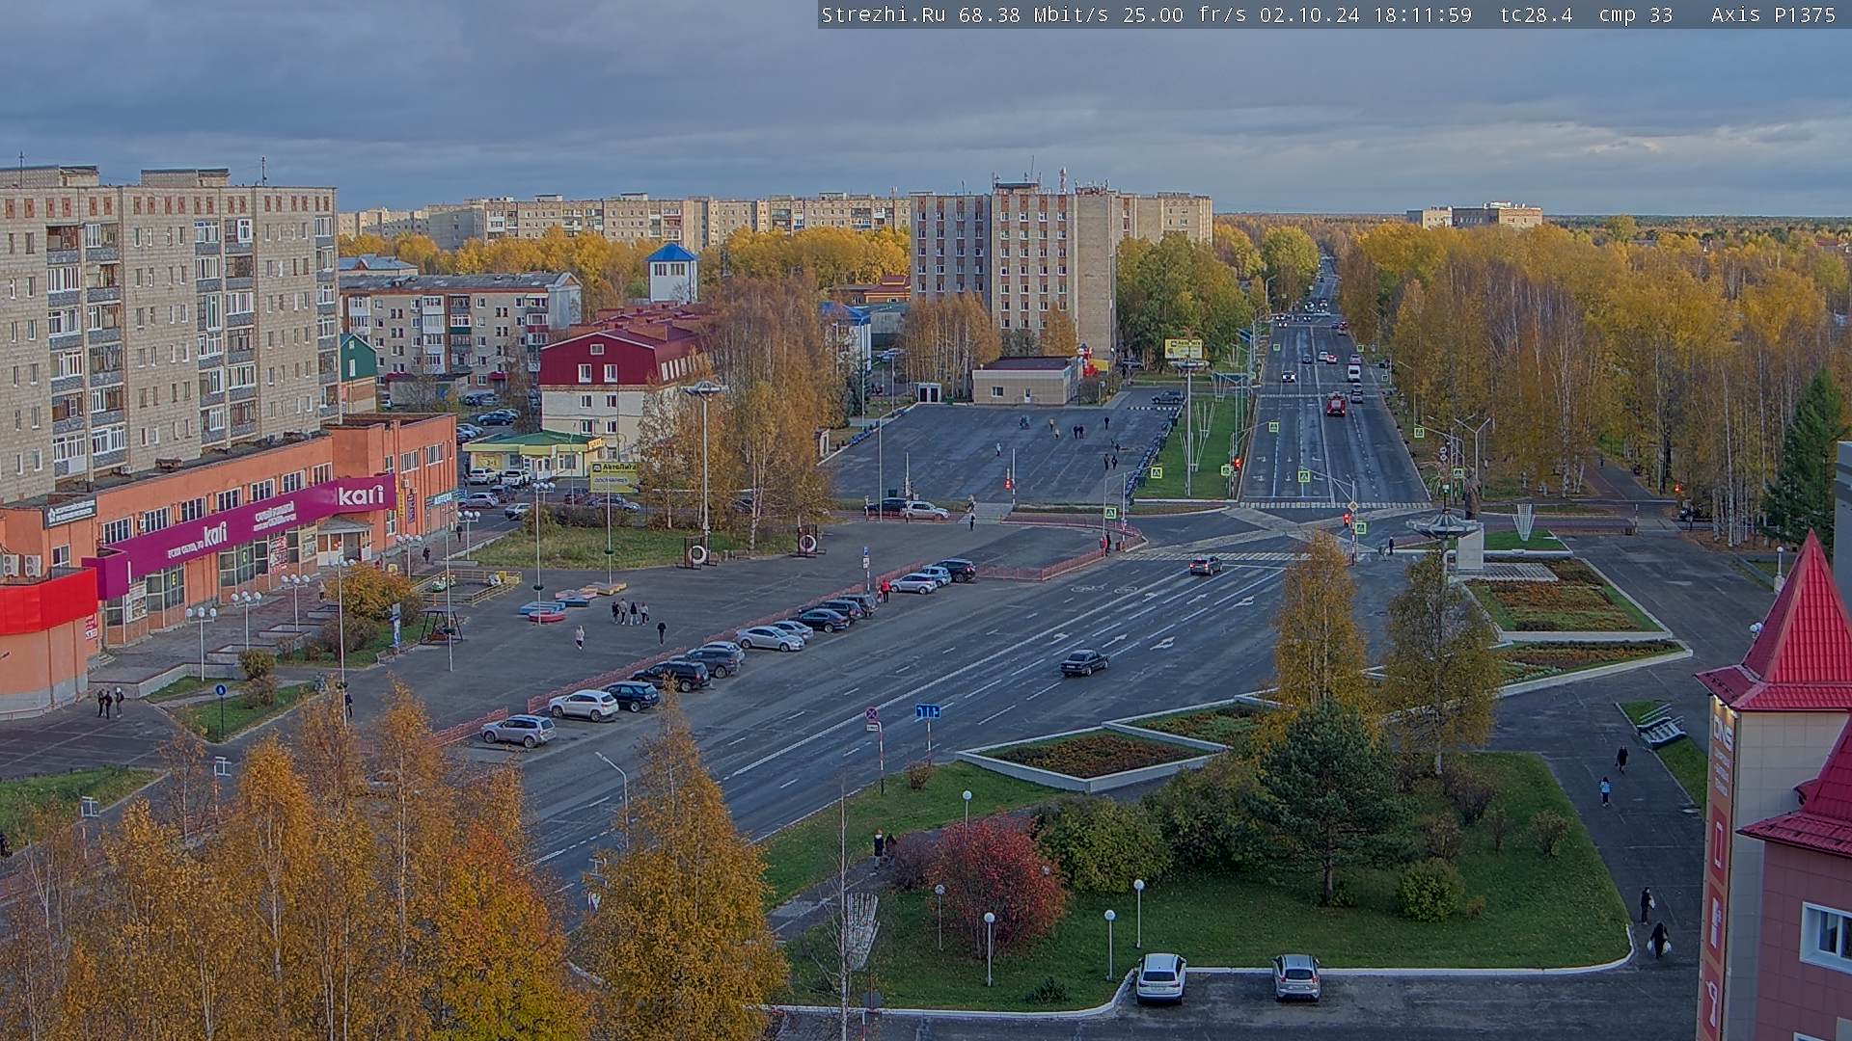Click the cmp 33 compression value

(x=1636, y=14)
